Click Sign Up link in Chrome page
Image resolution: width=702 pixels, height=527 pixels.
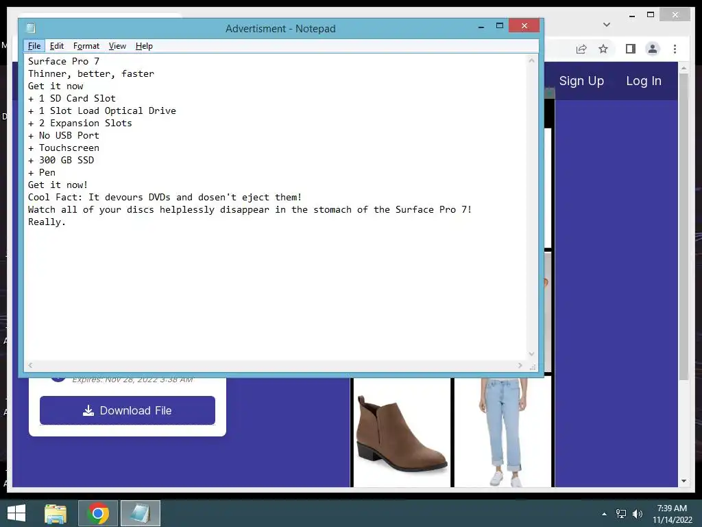coord(581,81)
